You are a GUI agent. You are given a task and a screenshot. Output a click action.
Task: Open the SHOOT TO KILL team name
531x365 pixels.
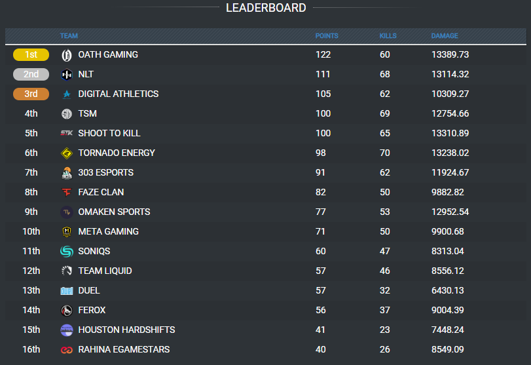coord(109,133)
